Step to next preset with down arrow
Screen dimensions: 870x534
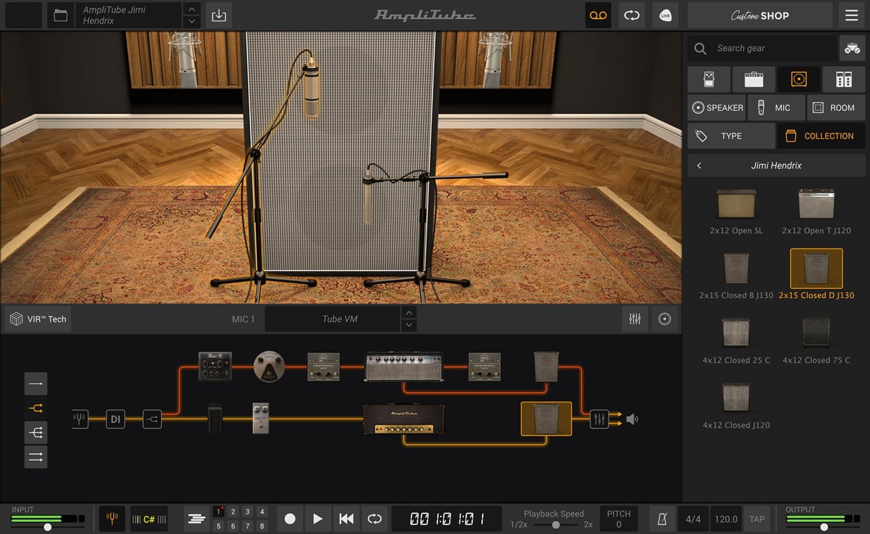[191, 22]
